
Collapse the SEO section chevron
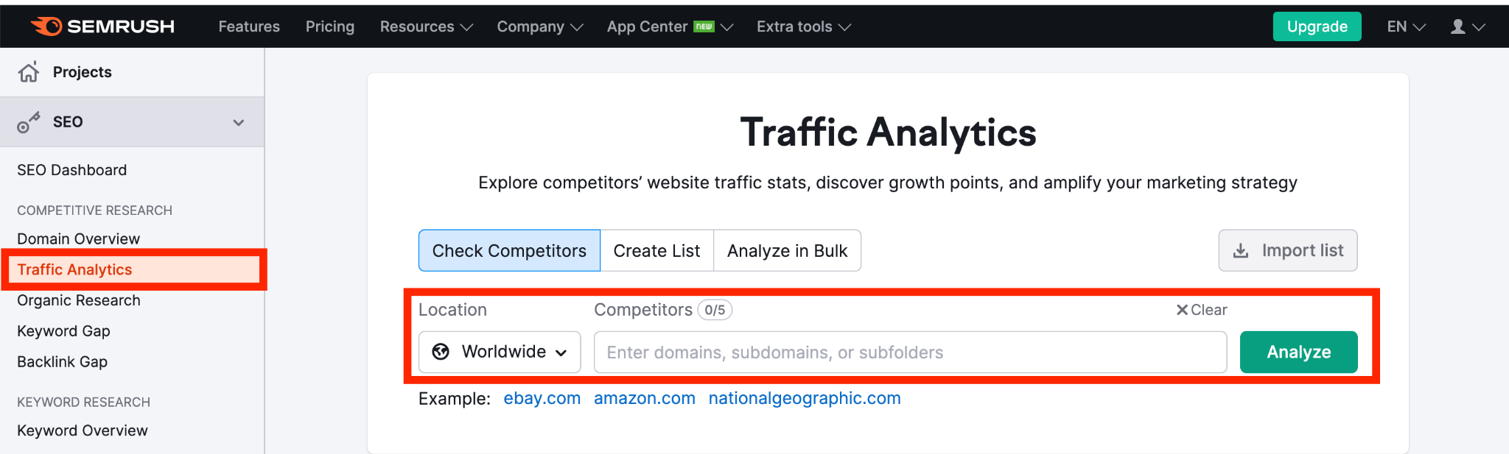coord(239,122)
